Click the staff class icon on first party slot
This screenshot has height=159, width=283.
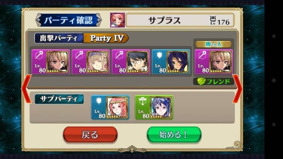coord(39,55)
